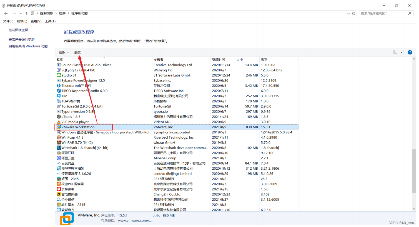The image size is (419, 227).
Task: Click the search magnifier icon
Action: pyautogui.click(x=410, y=13)
